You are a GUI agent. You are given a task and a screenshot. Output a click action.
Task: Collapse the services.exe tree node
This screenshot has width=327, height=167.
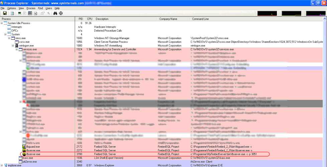(17, 49)
